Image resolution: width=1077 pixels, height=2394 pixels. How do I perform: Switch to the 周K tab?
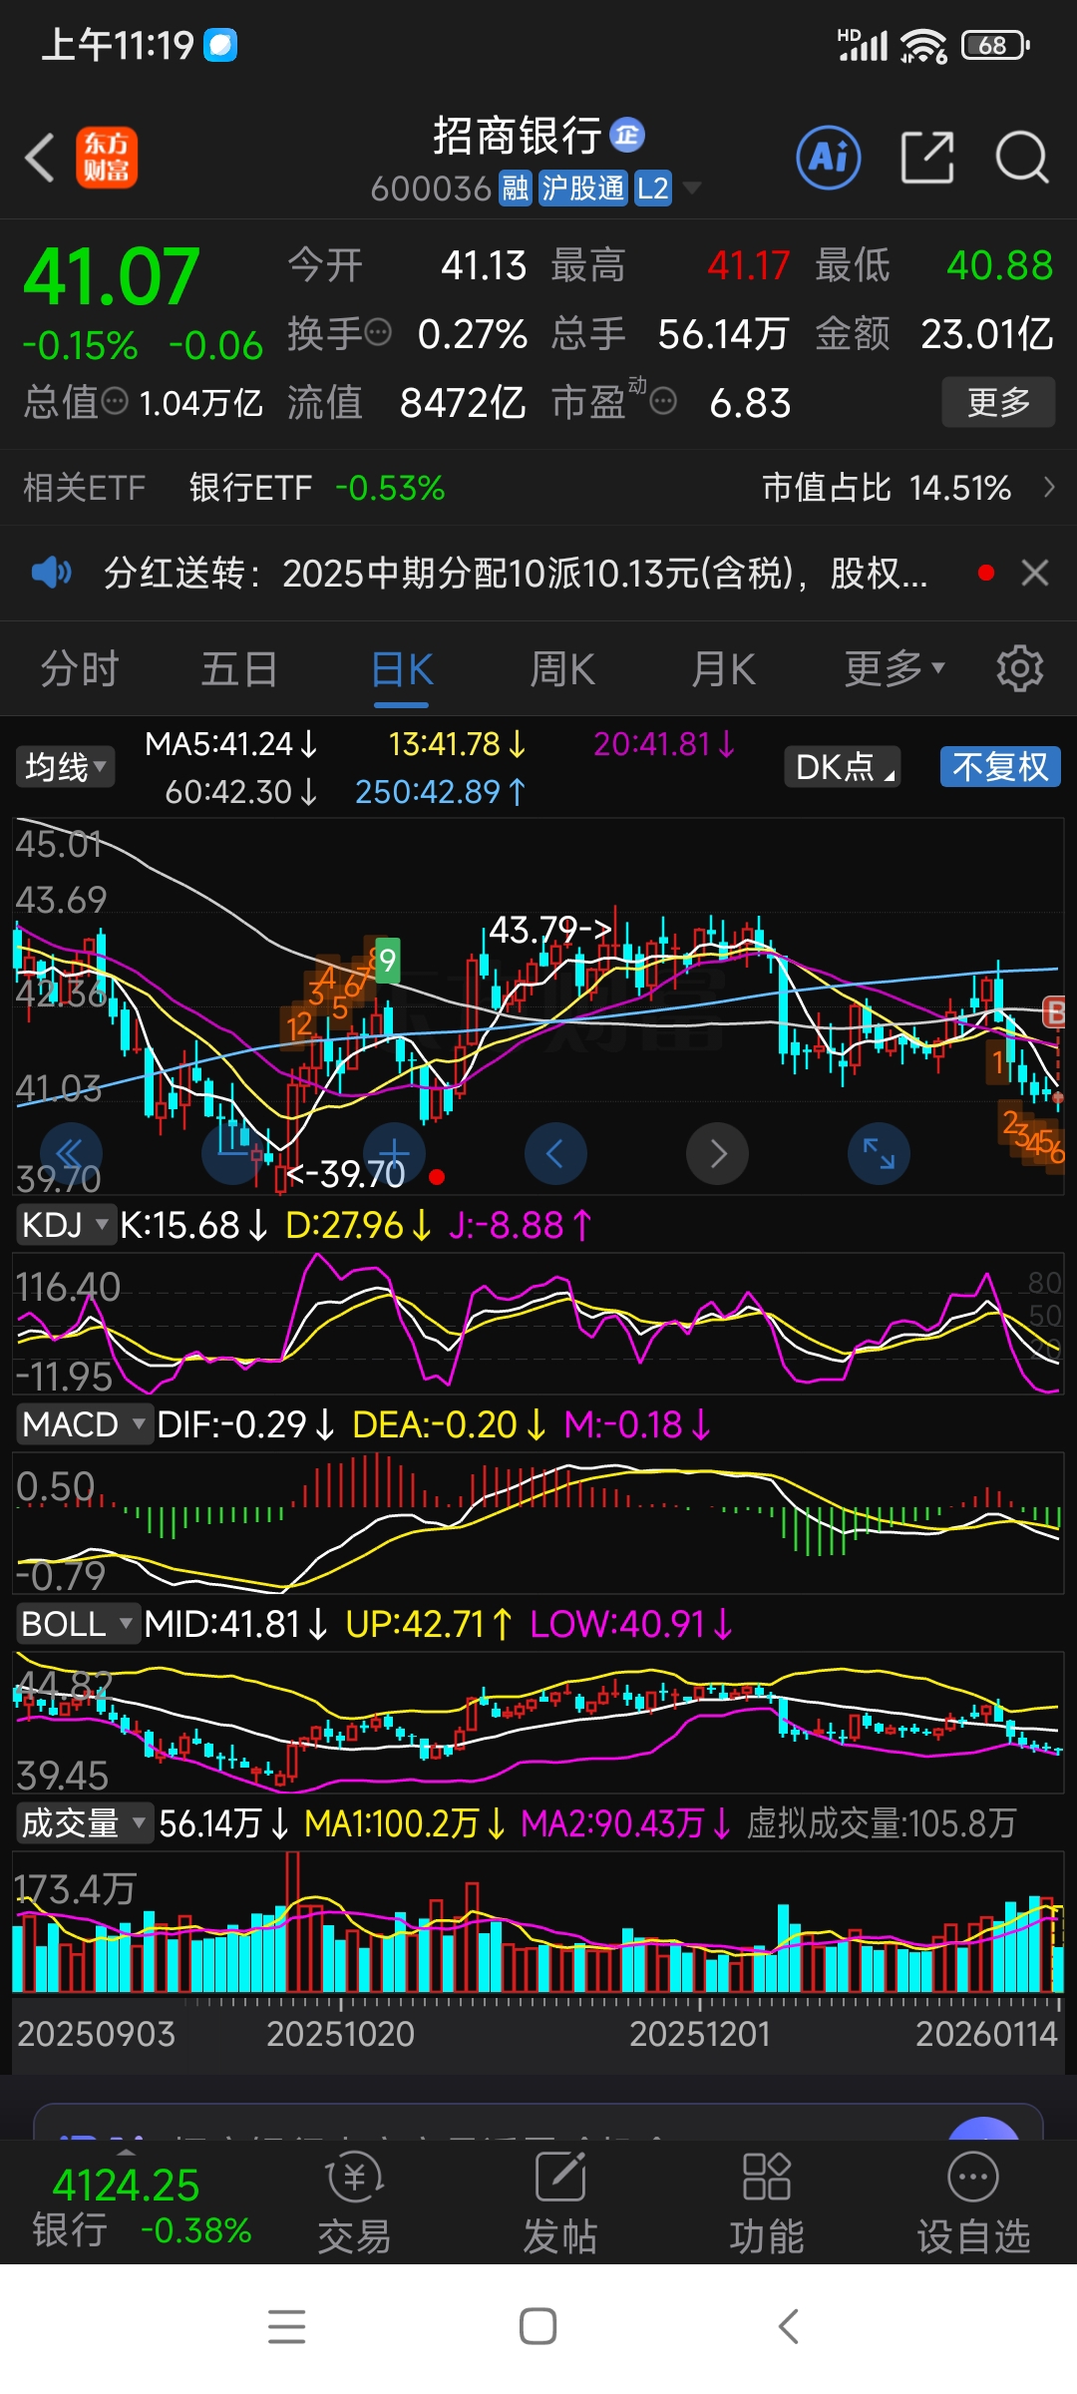562,668
